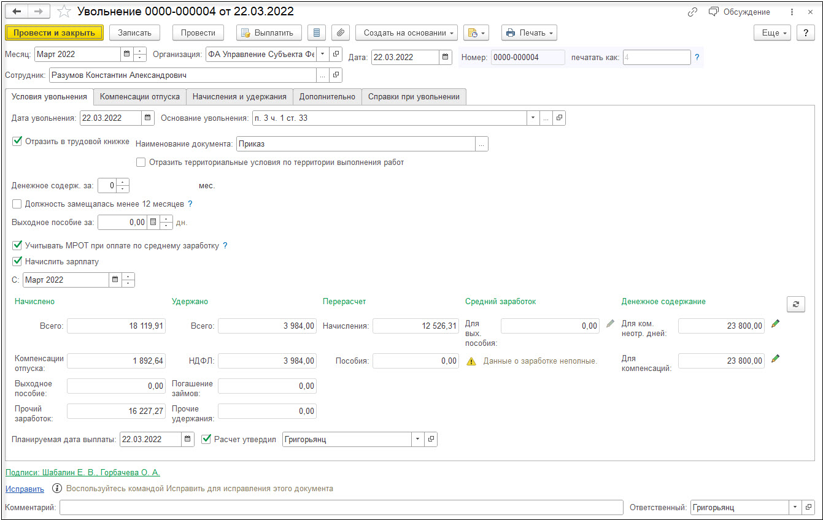Add document to favorites with star icon
This screenshot has width=823, height=520.
pos(63,12)
